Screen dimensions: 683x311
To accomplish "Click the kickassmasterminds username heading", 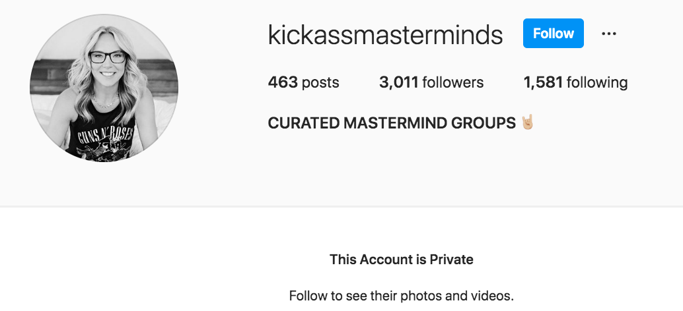I will pos(385,34).
